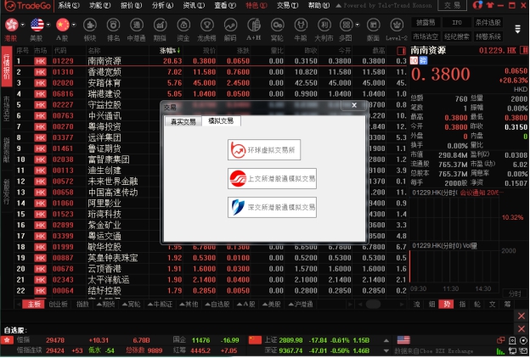
Task: Select the 创业板 bottom tab
Action: pos(58,303)
